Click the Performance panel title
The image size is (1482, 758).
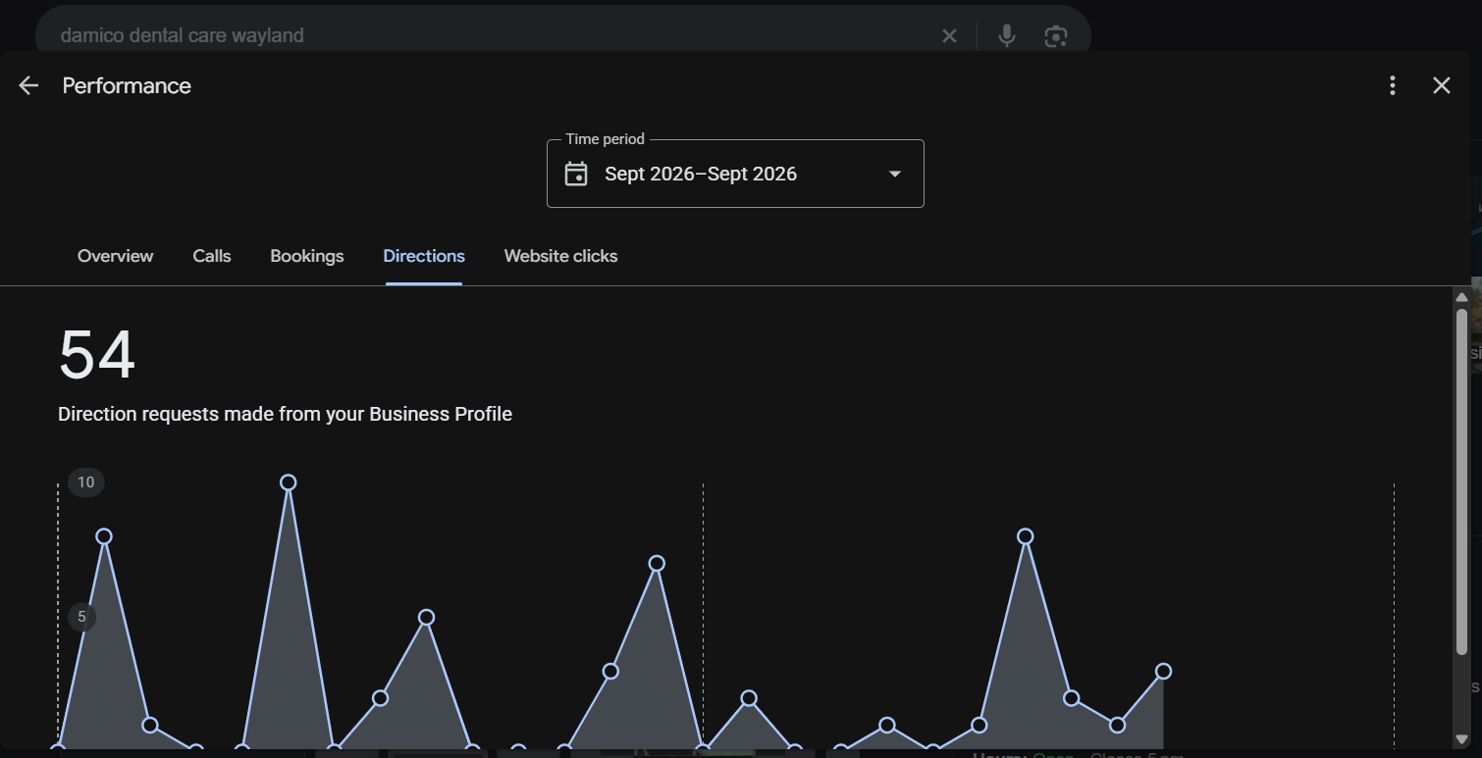pos(127,85)
